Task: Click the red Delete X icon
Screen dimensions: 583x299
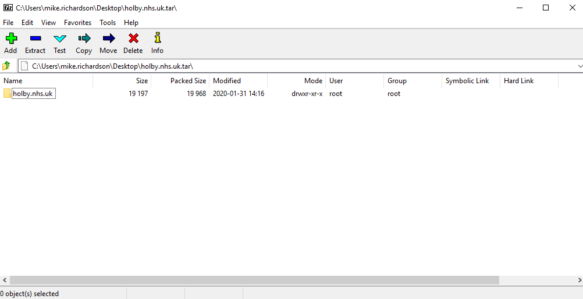Action: coord(133,38)
